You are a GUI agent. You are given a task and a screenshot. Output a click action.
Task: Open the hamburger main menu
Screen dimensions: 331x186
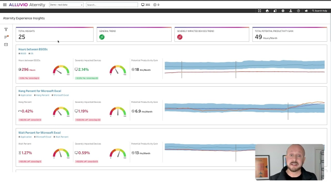coord(5,5)
